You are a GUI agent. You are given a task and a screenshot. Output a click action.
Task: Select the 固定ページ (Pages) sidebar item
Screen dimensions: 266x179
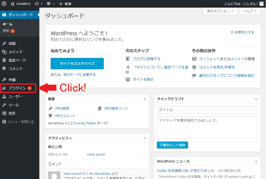18,60
